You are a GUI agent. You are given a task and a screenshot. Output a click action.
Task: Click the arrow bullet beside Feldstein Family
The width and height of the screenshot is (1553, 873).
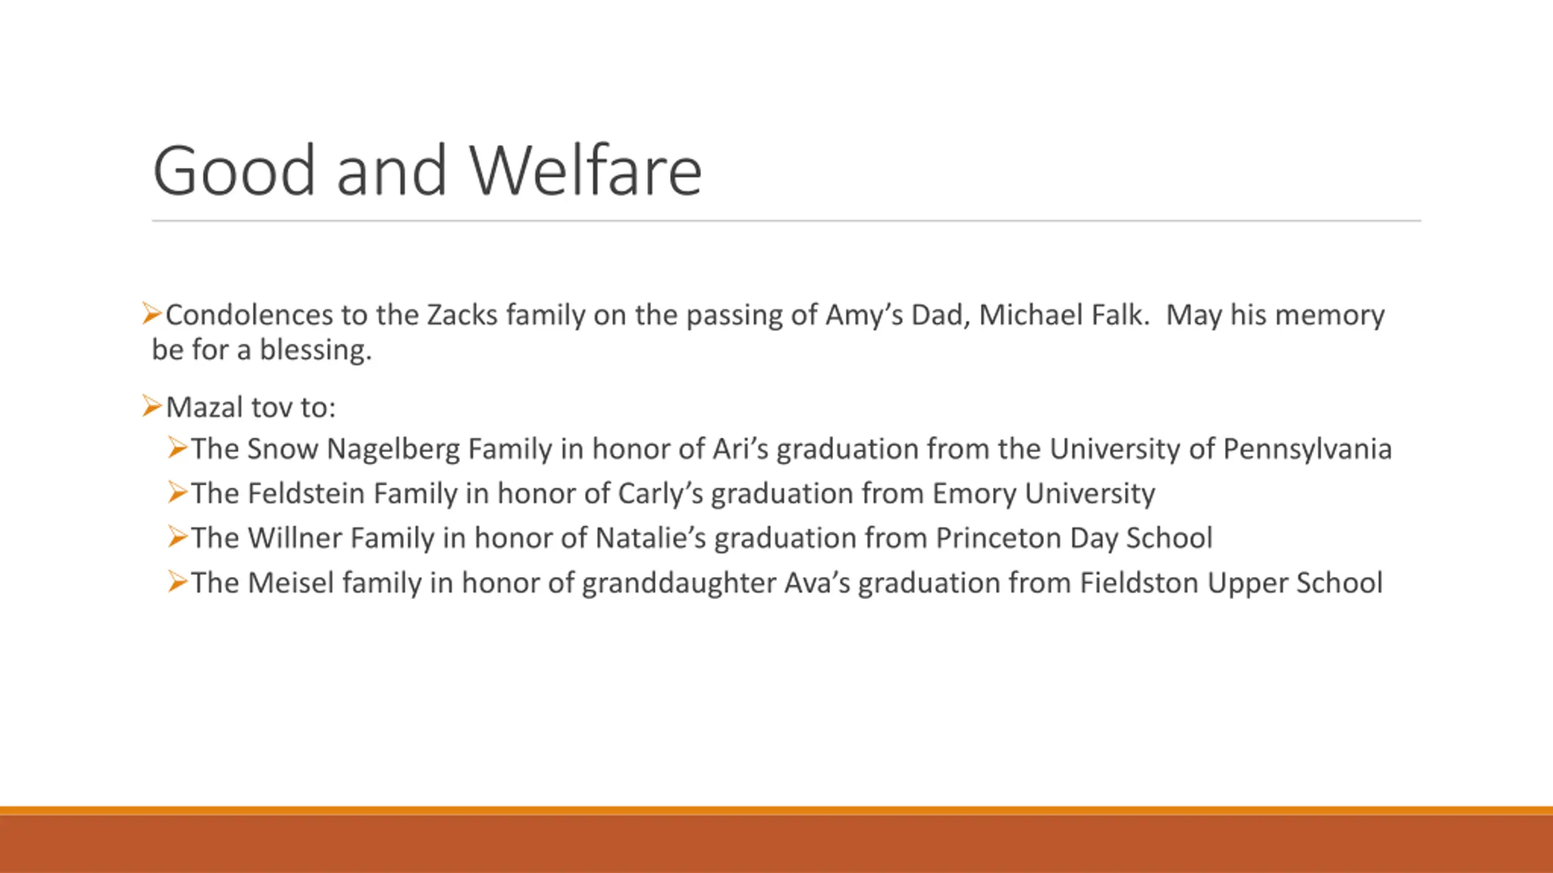(178, 492)
